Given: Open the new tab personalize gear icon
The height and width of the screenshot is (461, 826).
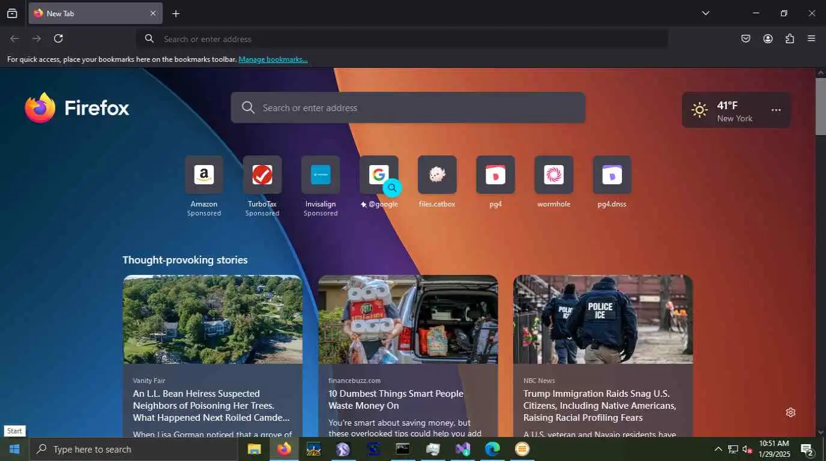Looking at the screenshot, I should coord(791,412).
